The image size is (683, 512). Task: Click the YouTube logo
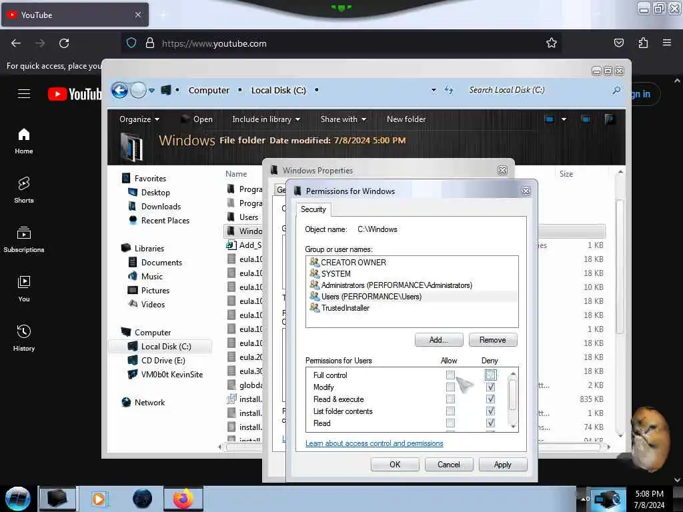click(75, 93)
